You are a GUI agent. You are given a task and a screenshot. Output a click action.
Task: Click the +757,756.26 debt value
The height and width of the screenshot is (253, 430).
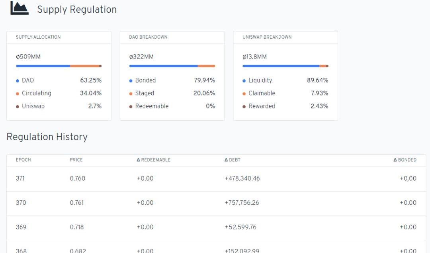point(242,203)
